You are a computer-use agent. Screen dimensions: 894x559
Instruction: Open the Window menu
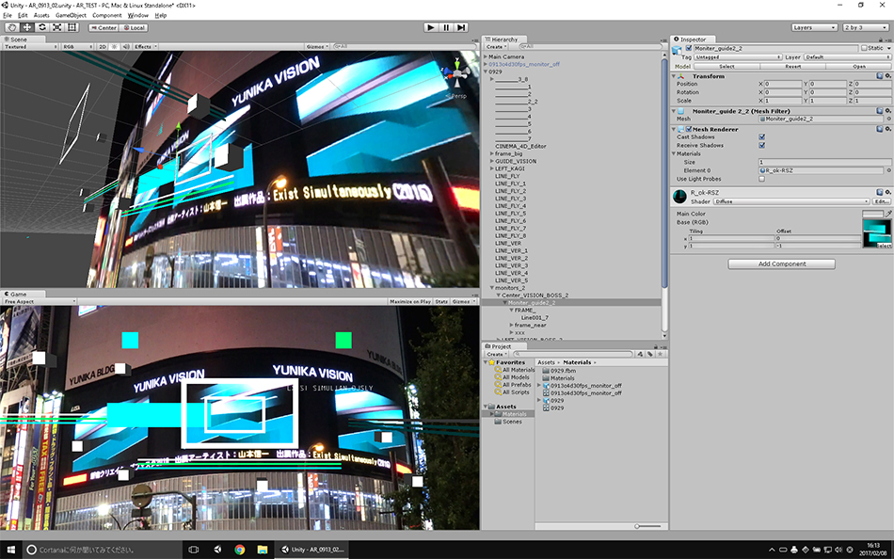point(138,15)
